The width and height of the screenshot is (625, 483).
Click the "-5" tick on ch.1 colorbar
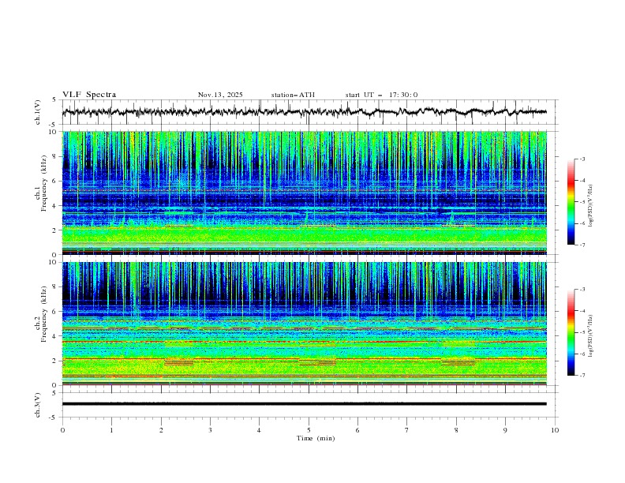click(582, 202)
